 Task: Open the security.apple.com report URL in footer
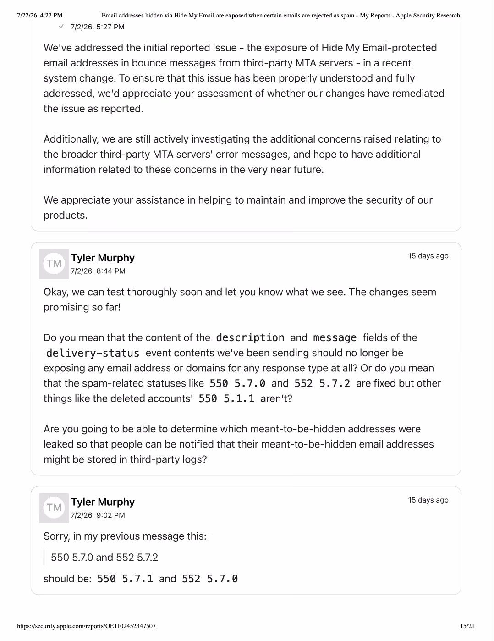click(86, 626)
